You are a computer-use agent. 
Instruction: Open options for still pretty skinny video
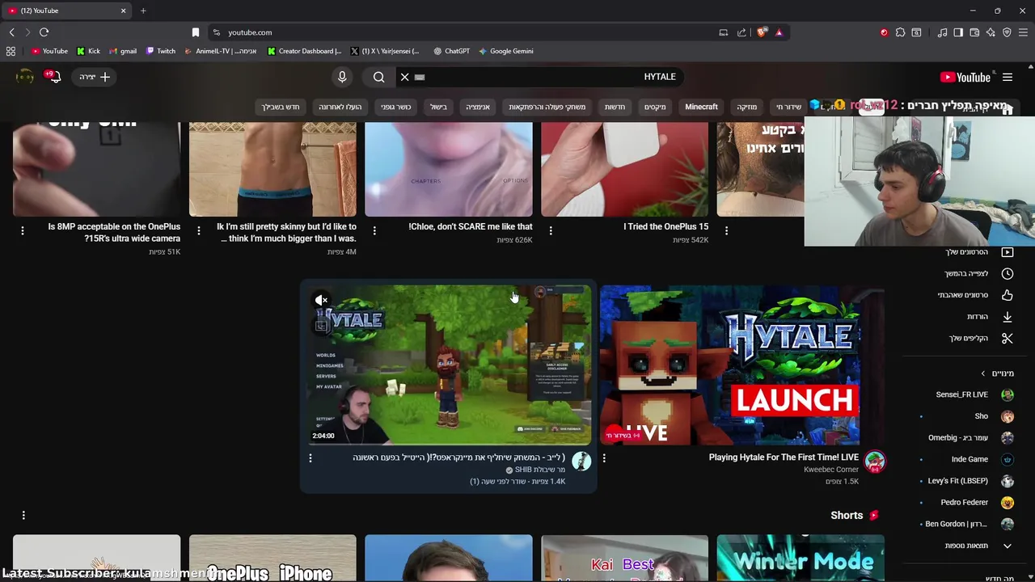tap(199, 230)
